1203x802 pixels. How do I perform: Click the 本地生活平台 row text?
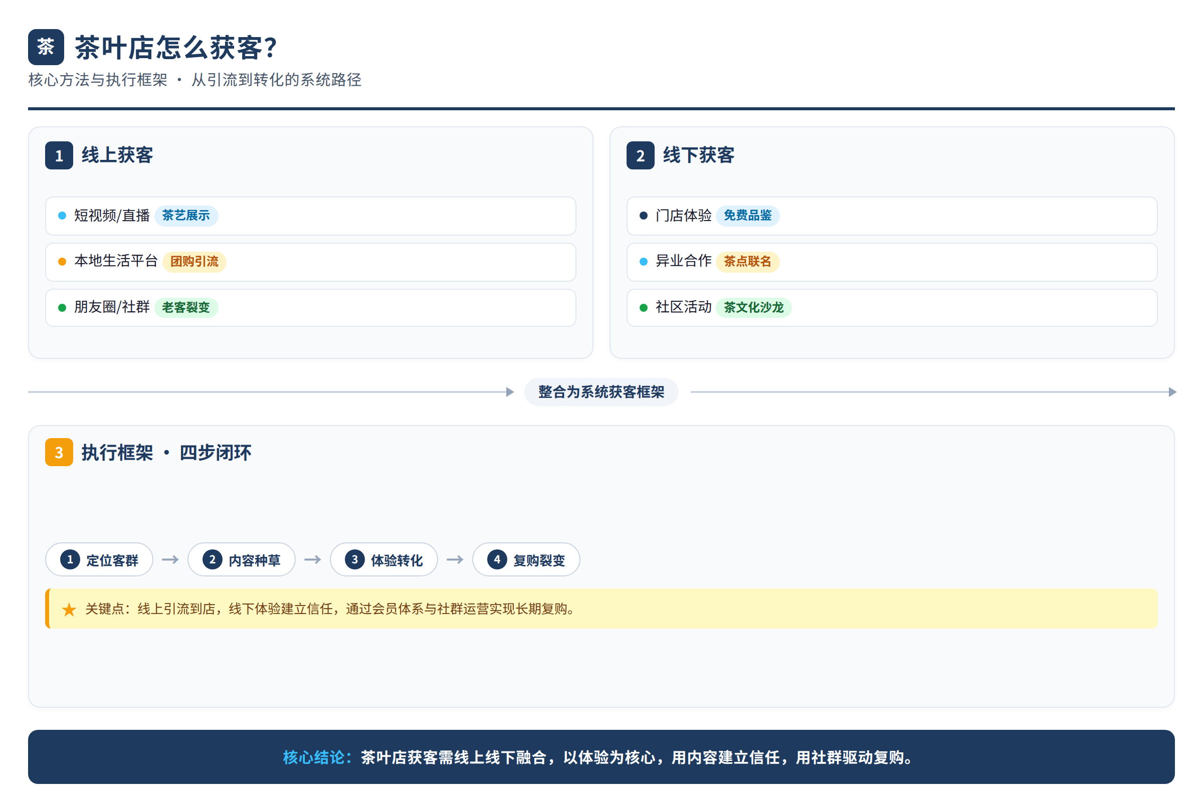[116, 261]
